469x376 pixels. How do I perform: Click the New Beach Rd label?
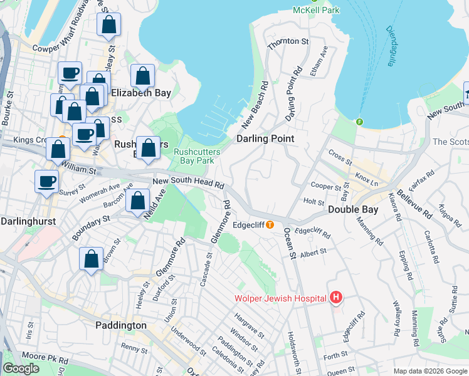point(255,105)
